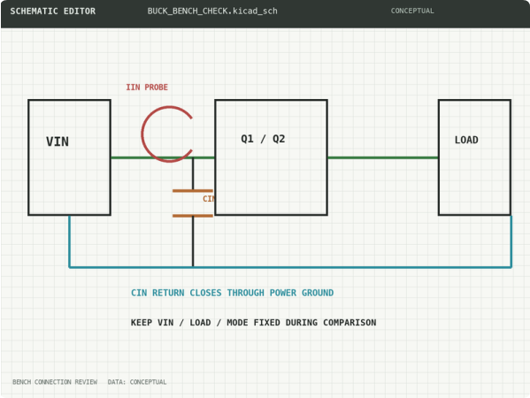Click the orange CIN capacitor symbol
Image resolution: width=530 pixels, height=398 pixels.
193,203
